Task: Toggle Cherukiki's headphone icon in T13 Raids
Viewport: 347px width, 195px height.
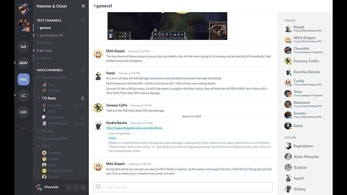Action: (x=83, y=105)
